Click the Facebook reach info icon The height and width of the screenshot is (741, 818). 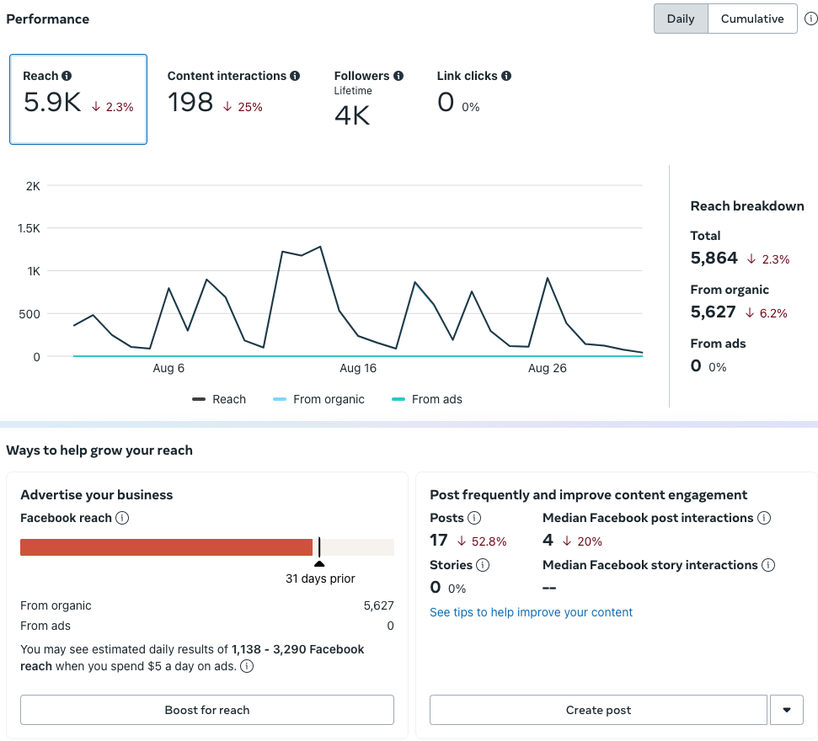122,518
